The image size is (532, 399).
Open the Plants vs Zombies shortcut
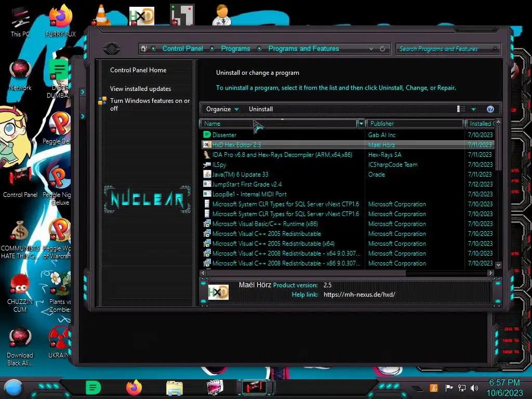(x=60, y=292)
